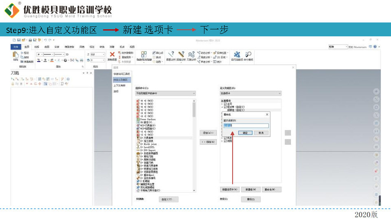Click 新建选项卡 new tab button
Screen dimensions: 391x220
229,190
